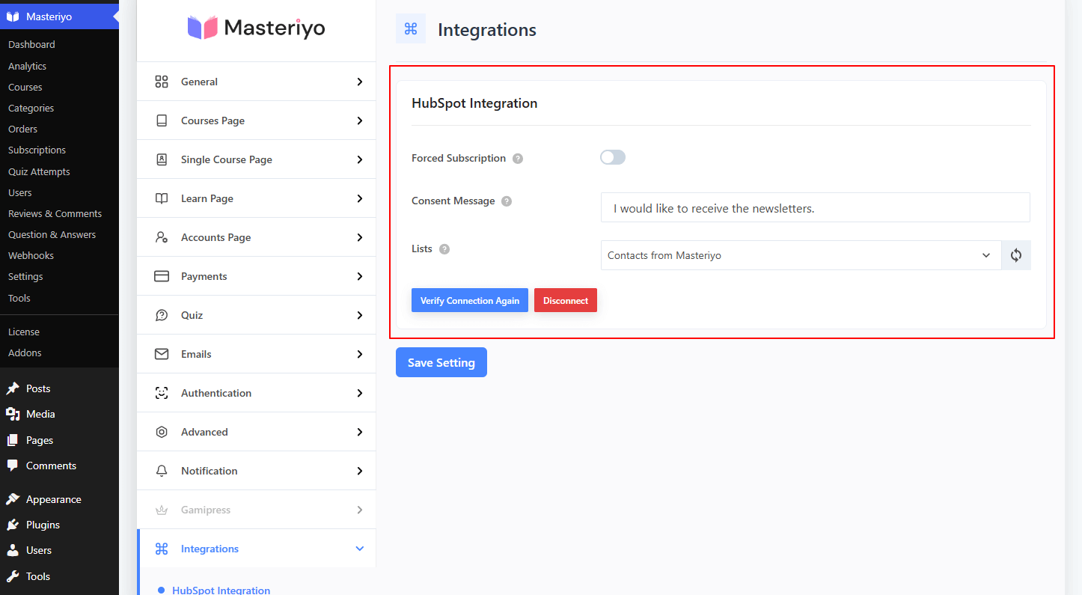Click the Posts pin icon
1082x595 pixels.
point(13,388)
